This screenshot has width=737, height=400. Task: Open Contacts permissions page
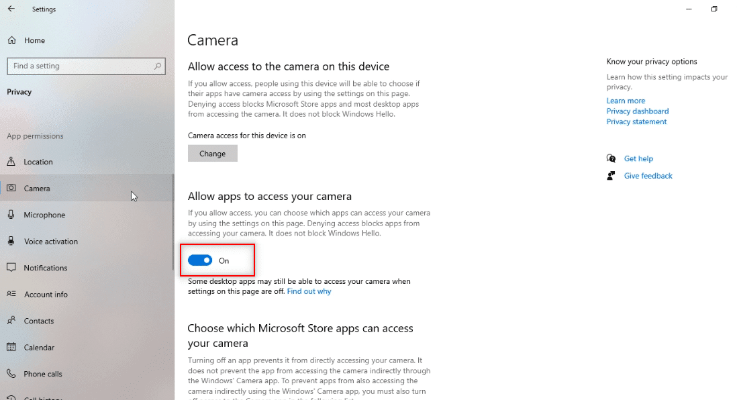click(39, 321)
